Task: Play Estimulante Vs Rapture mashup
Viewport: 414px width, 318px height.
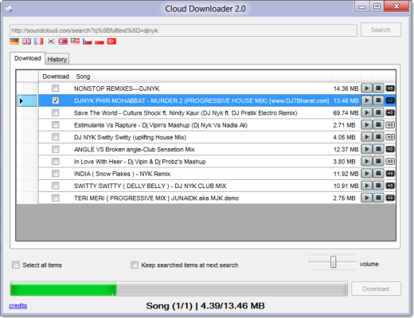Action: click(367, 125)
